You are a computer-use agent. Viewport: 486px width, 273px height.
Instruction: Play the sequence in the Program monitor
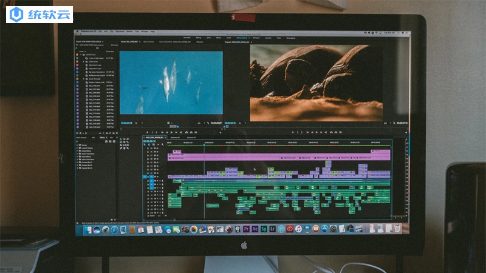[317, 132]
